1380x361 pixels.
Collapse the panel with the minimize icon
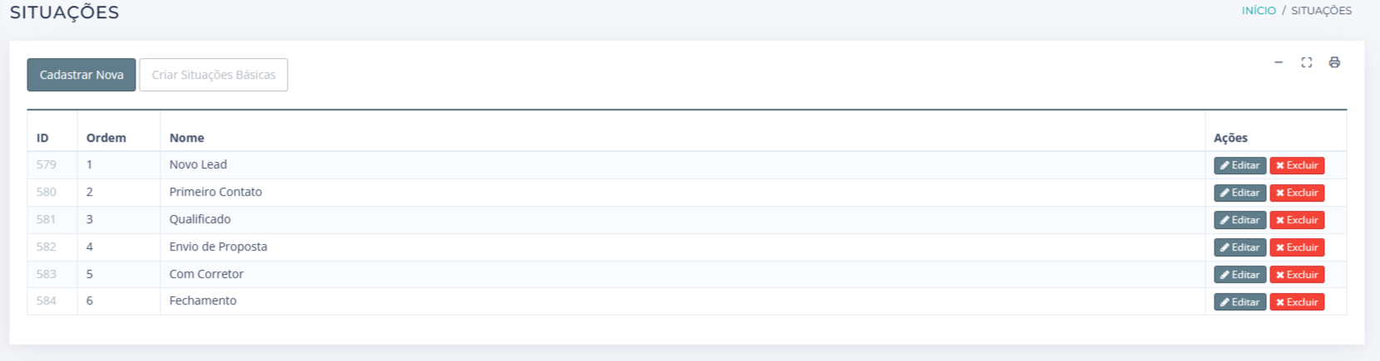tap(1279, 62)
